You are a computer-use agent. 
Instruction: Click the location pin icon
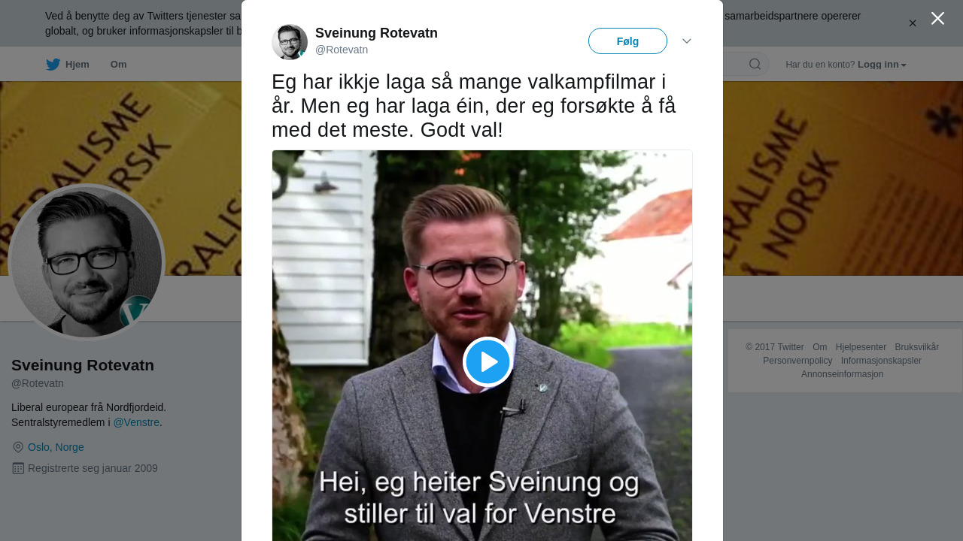(x=18, y=447)
